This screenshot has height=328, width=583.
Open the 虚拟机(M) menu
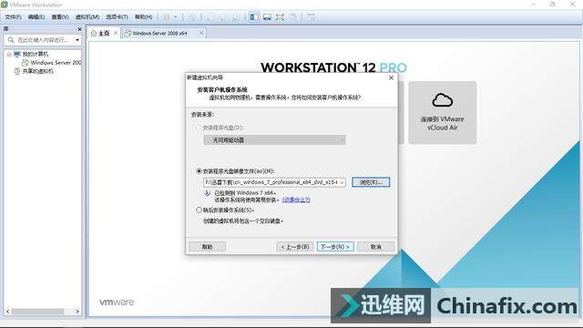click(x=87, y=17)
